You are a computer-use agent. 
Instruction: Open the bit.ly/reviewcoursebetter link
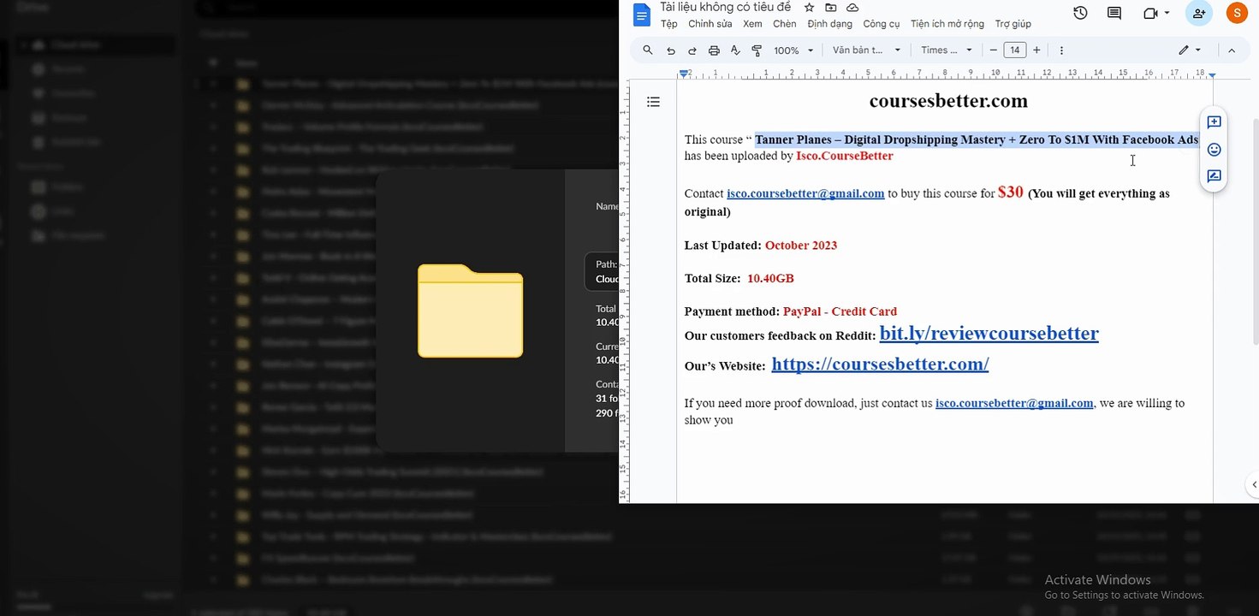point(989,333)
